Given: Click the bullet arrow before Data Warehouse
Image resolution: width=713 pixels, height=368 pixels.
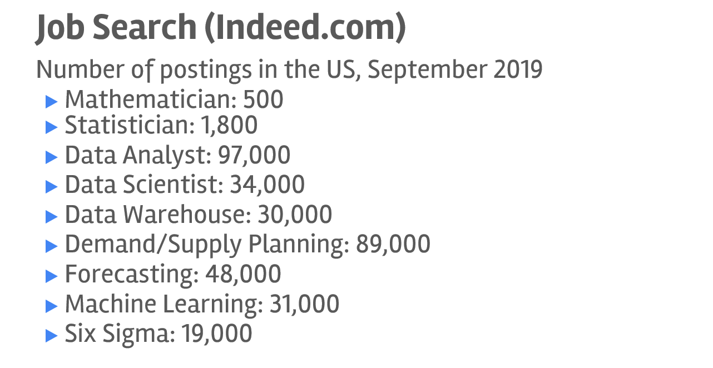Looking at the screenshot, I should (52, 216).
